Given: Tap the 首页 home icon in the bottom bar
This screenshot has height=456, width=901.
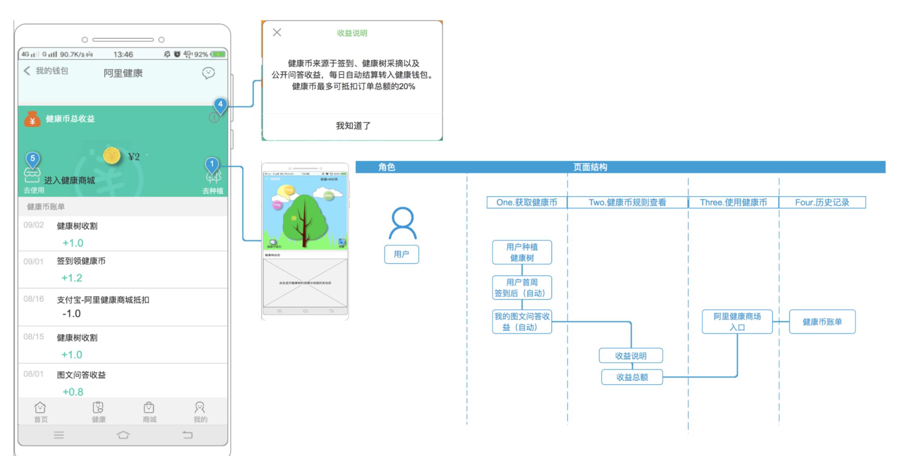Looking at the screenshot, I should point(40,408).
